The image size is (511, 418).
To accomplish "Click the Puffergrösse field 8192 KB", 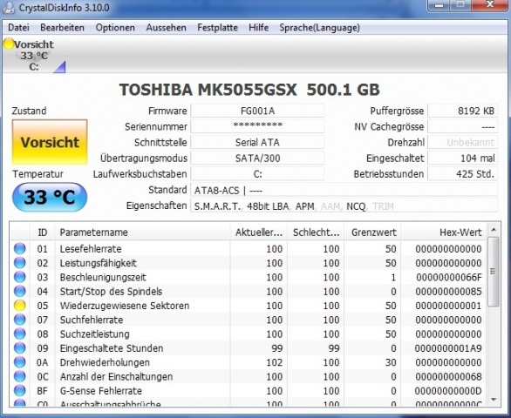I will 463,111.
